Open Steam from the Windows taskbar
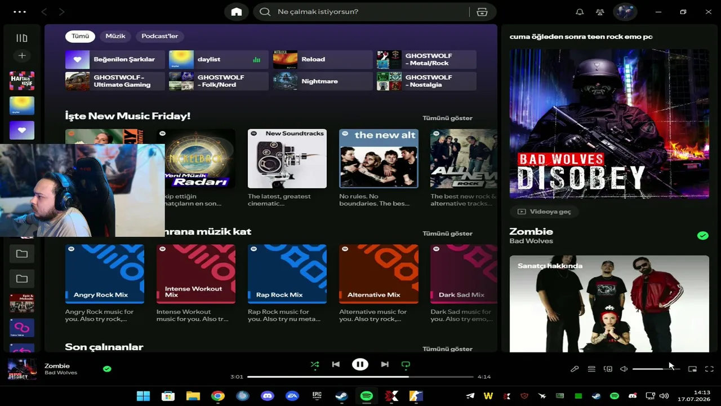Image resolution: width=721 pixels, height=406 pixels. tap(341, 396)
